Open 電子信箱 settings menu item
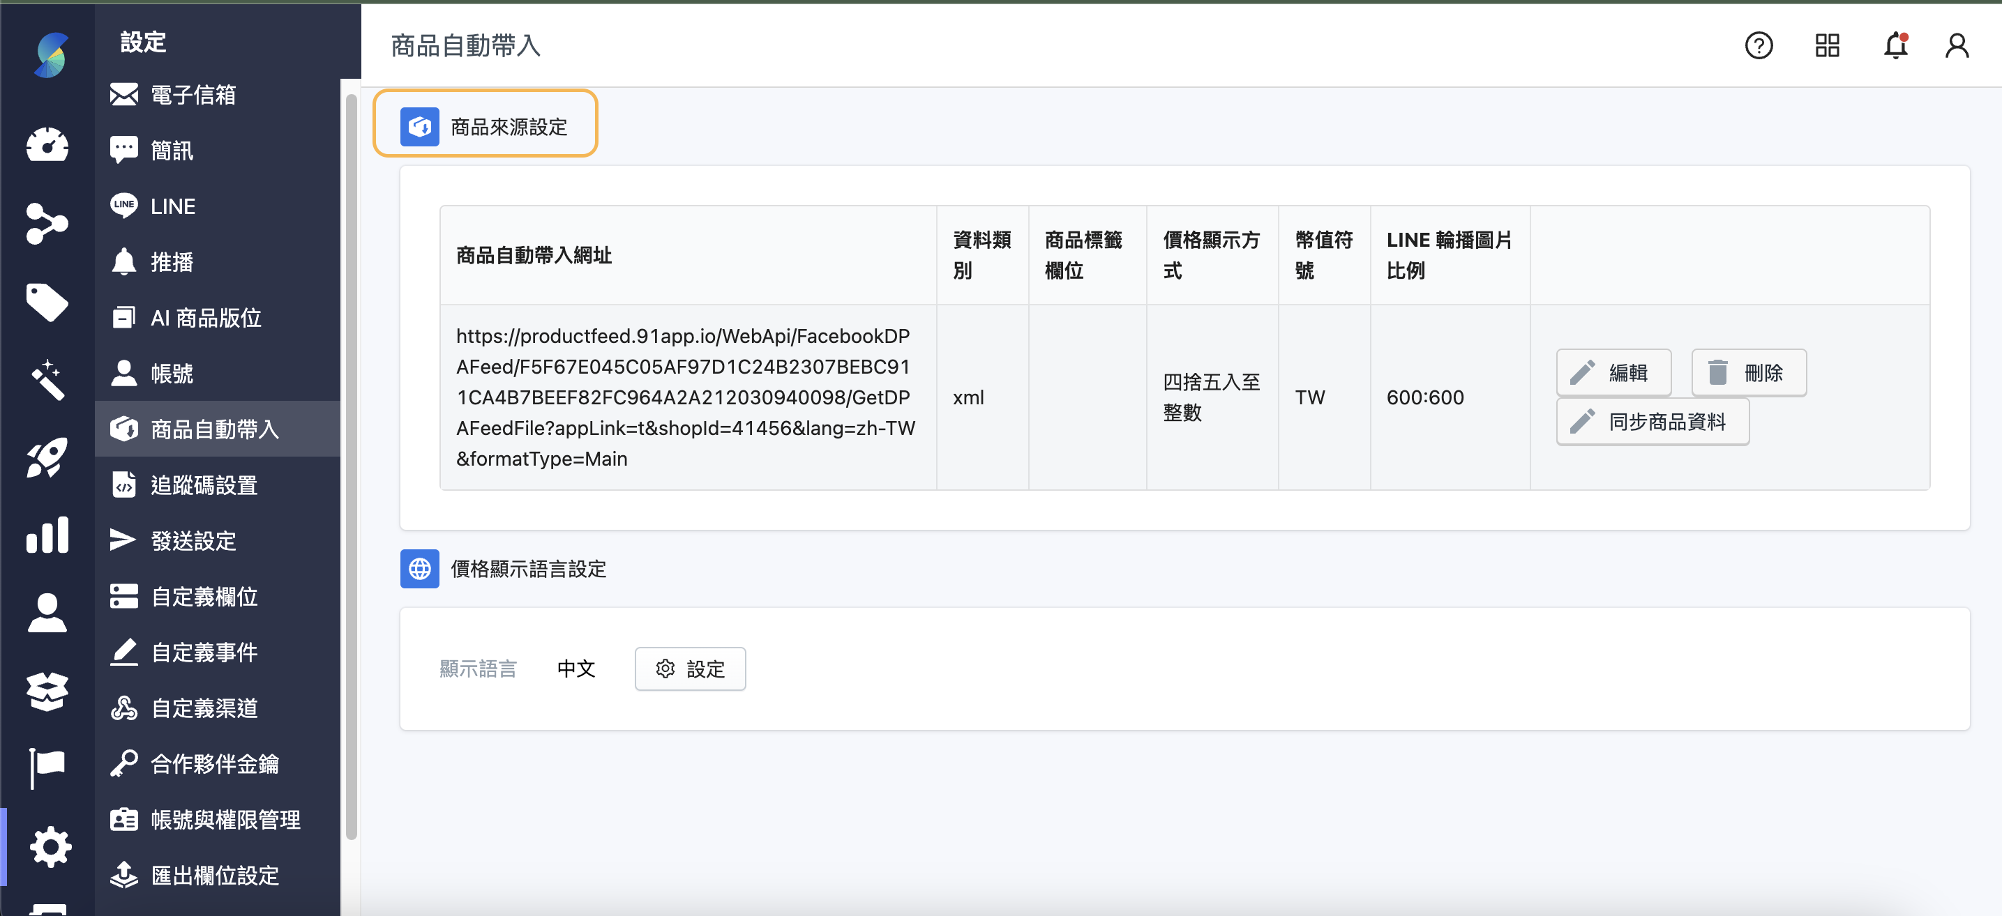Viewport: 2002px width, 916px height. (193, 95)
